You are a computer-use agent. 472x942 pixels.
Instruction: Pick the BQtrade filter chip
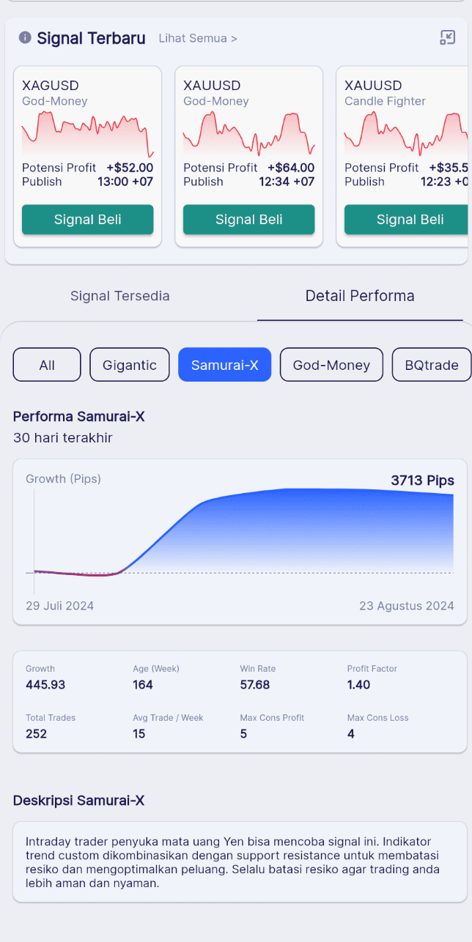point(432,365)
